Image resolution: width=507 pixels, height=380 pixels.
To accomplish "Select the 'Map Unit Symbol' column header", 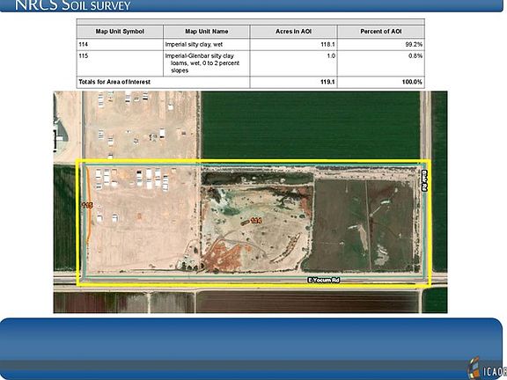I will coord(120,32).
